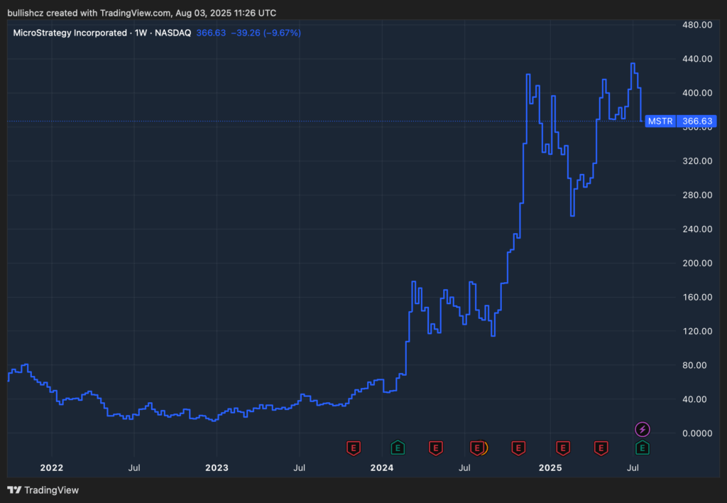This screenshot has width=727, height=503.
Task: Click the 2022 label on time axis
Action: (51, 467)
